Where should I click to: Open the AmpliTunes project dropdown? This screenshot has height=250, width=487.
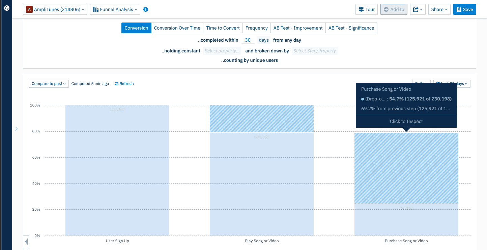point(55,9)
